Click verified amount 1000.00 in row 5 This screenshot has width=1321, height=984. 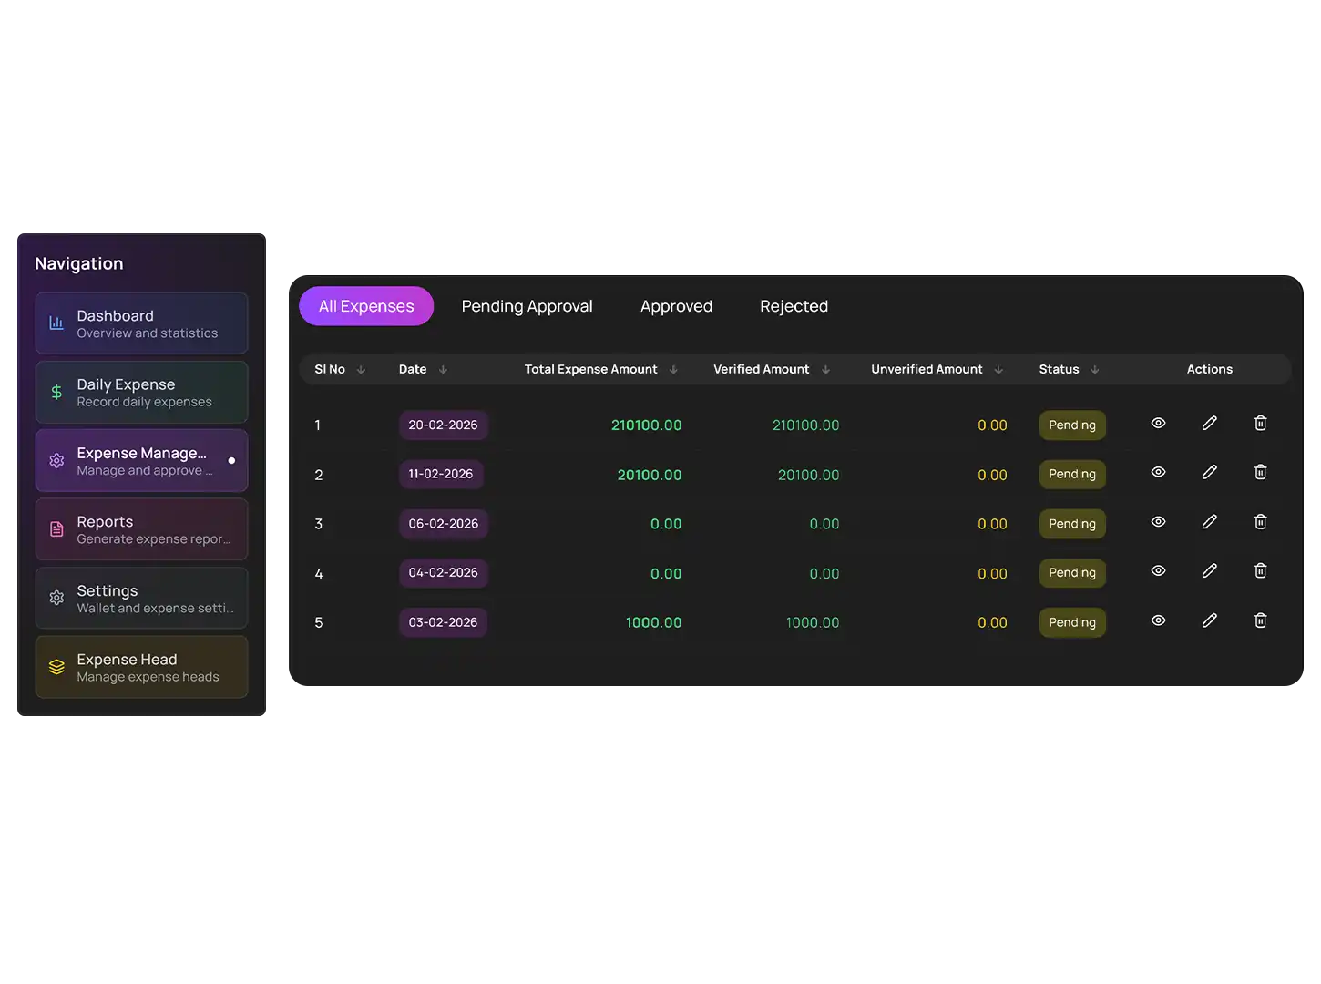coord(813,622)
